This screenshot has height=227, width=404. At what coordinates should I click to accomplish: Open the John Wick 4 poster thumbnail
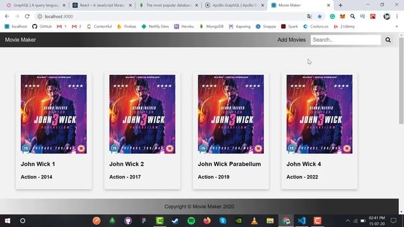click(319, 114)
